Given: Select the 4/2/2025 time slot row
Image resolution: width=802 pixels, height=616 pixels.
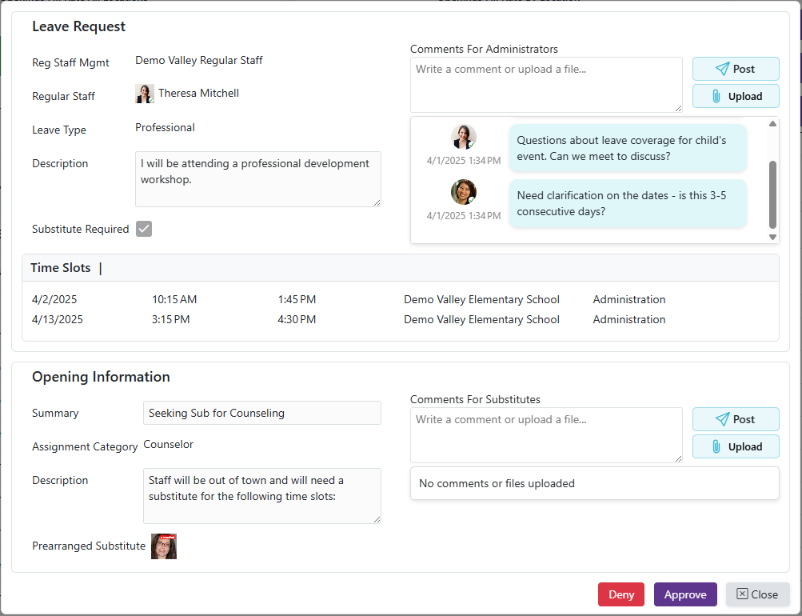Looking at the screenshot, I should (x=400, y=300).
